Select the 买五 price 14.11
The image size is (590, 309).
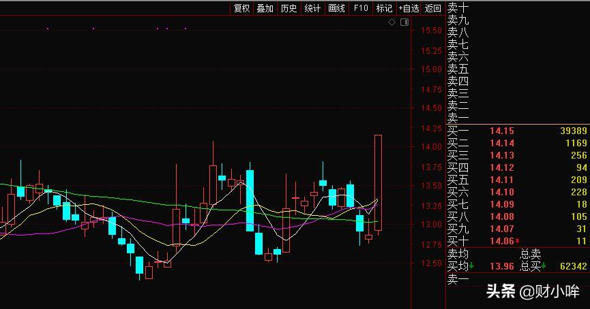coord(501,180)
